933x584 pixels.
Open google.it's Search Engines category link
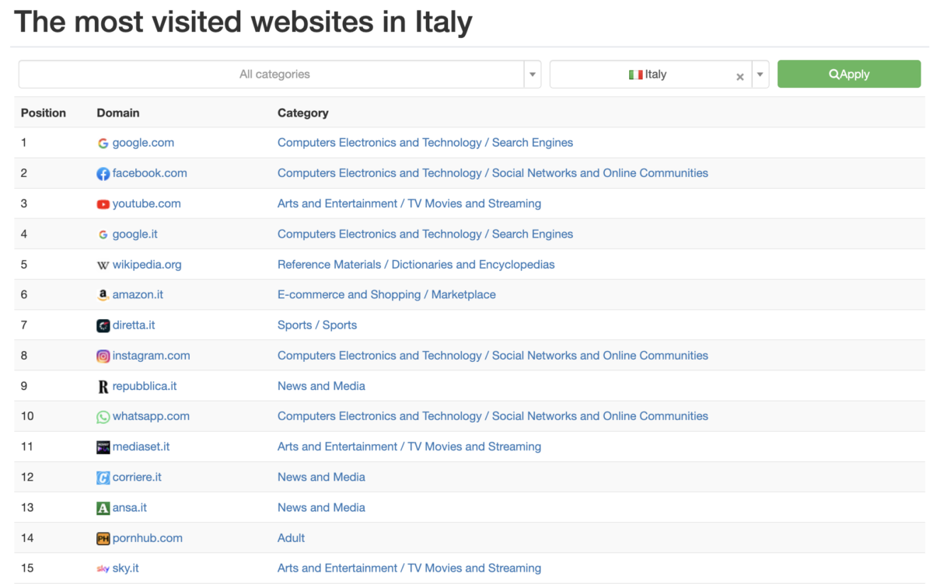click(425, 234)
